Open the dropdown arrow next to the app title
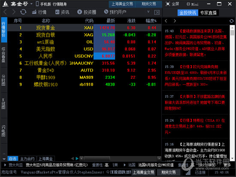 (x=31, y=4)
